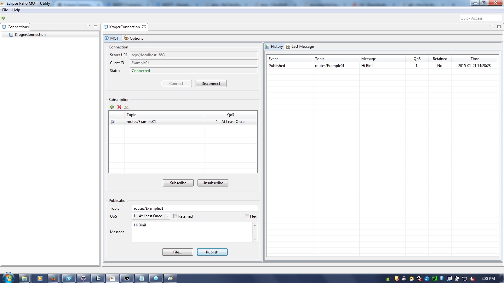504x283 pixels.
Task: Open the notepad taskbar icon
Action: pyautogui.click(x=141, y=278)
